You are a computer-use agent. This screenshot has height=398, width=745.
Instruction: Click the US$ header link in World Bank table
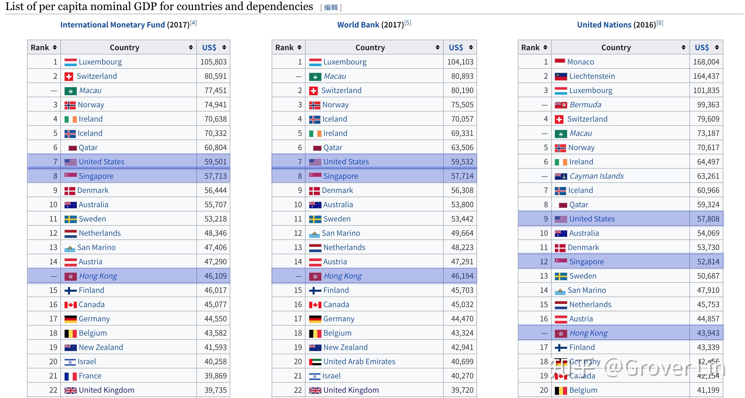click(456, 47)
